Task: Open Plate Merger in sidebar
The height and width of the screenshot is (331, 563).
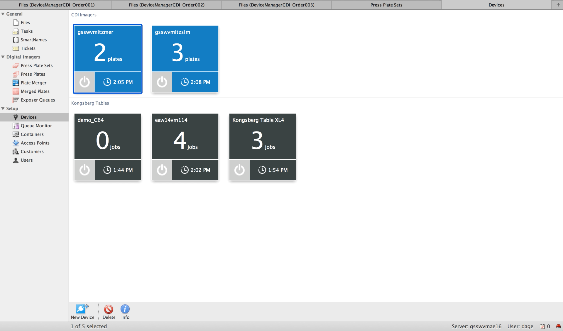Action: (x=33, y=83)
